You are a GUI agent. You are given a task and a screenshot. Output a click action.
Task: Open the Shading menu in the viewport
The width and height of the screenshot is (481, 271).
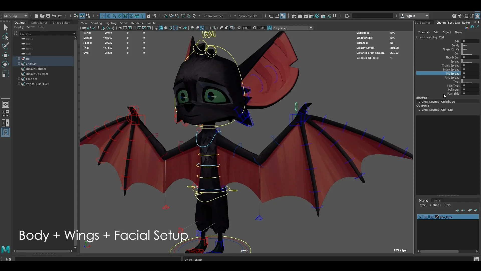pos(96,23)
